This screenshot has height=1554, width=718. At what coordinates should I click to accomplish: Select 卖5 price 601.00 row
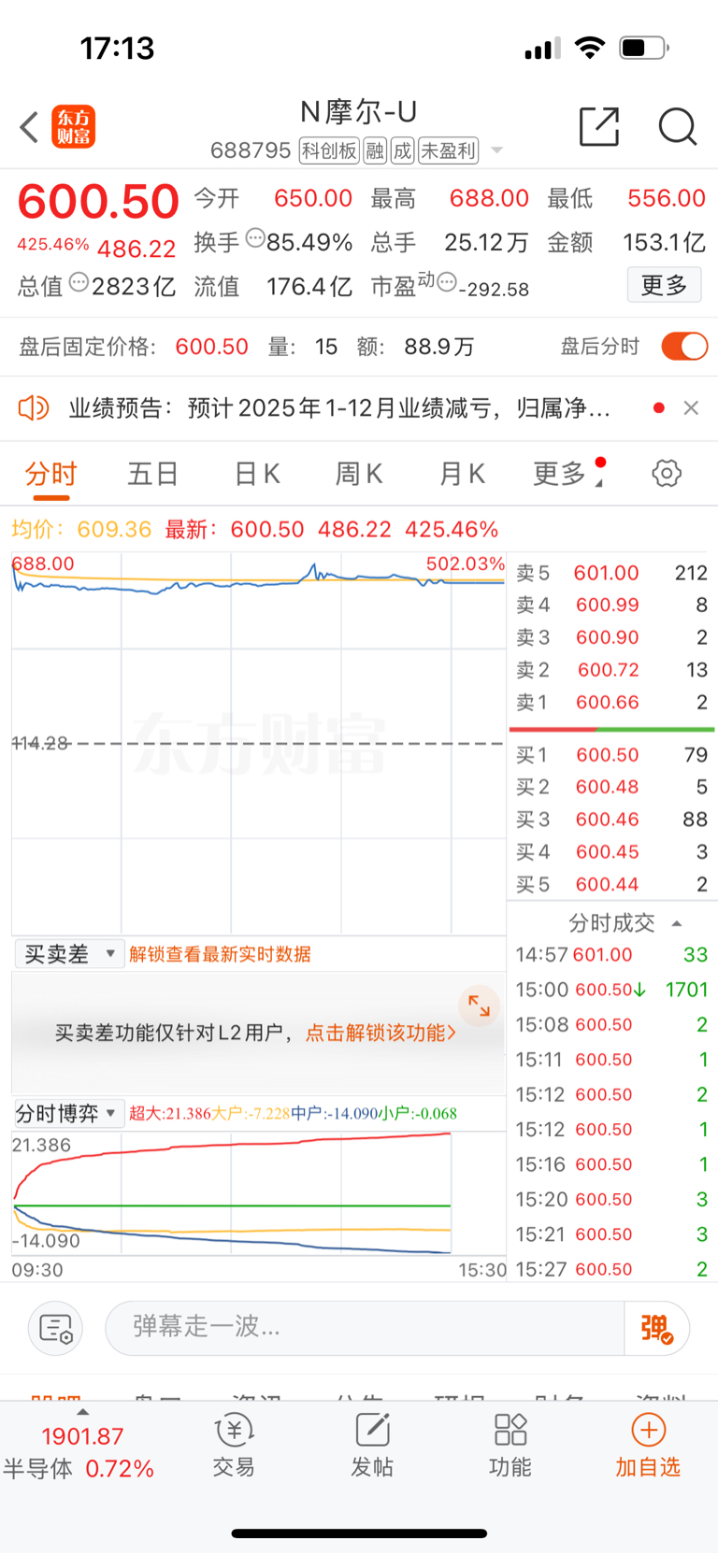[x=612, y=573]
